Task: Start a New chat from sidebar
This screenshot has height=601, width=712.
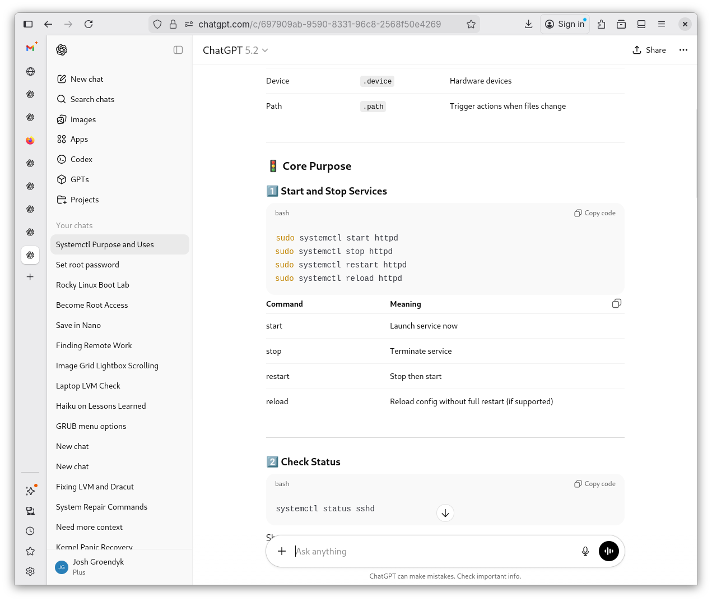Action: tap(87, 79)
